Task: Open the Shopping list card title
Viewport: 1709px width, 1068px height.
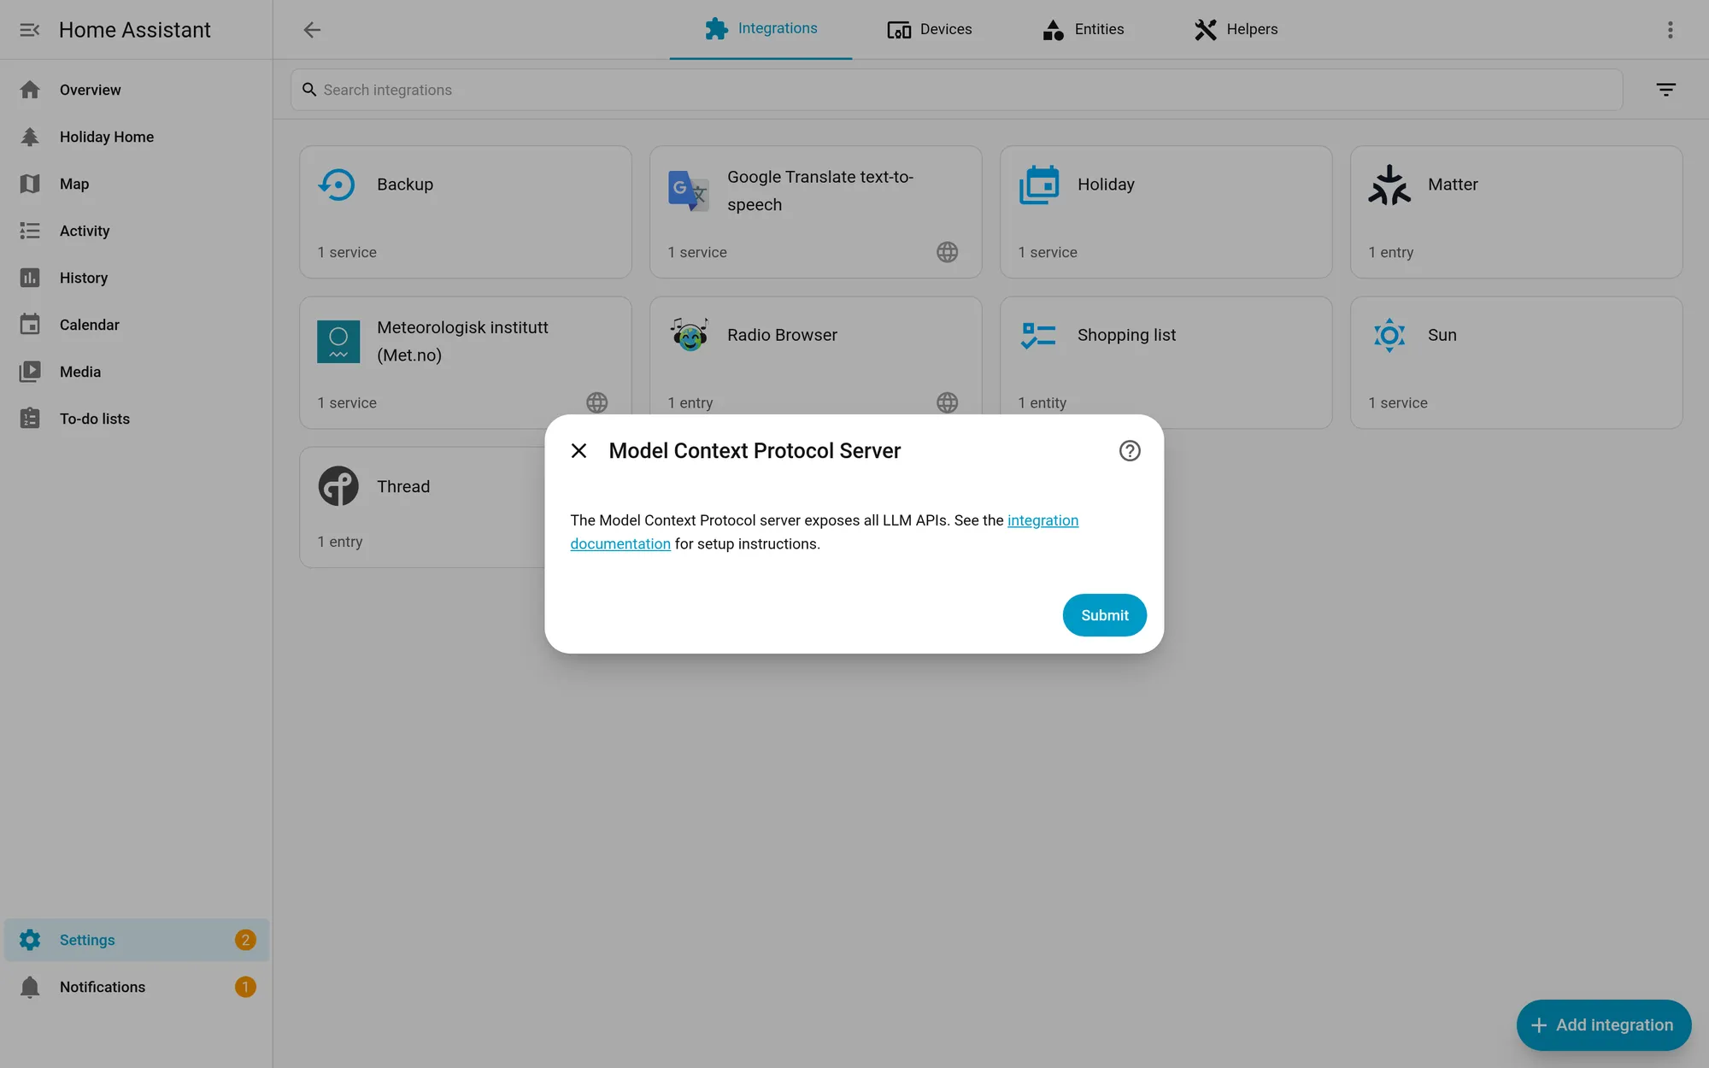Action: coord(1126,335)
